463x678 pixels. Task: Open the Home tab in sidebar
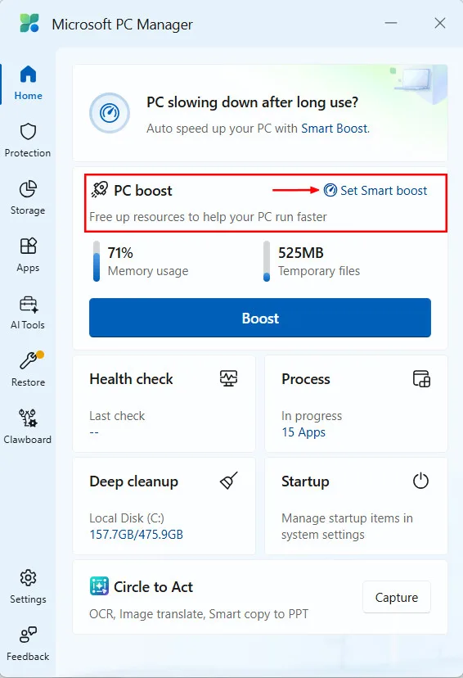pos(28,84)
